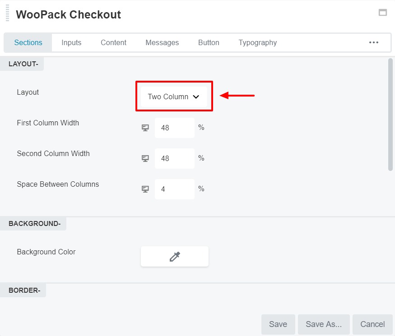The image size is (395, 336).
Task: Focus the First Column Width input field
Action: coord(175,128)
